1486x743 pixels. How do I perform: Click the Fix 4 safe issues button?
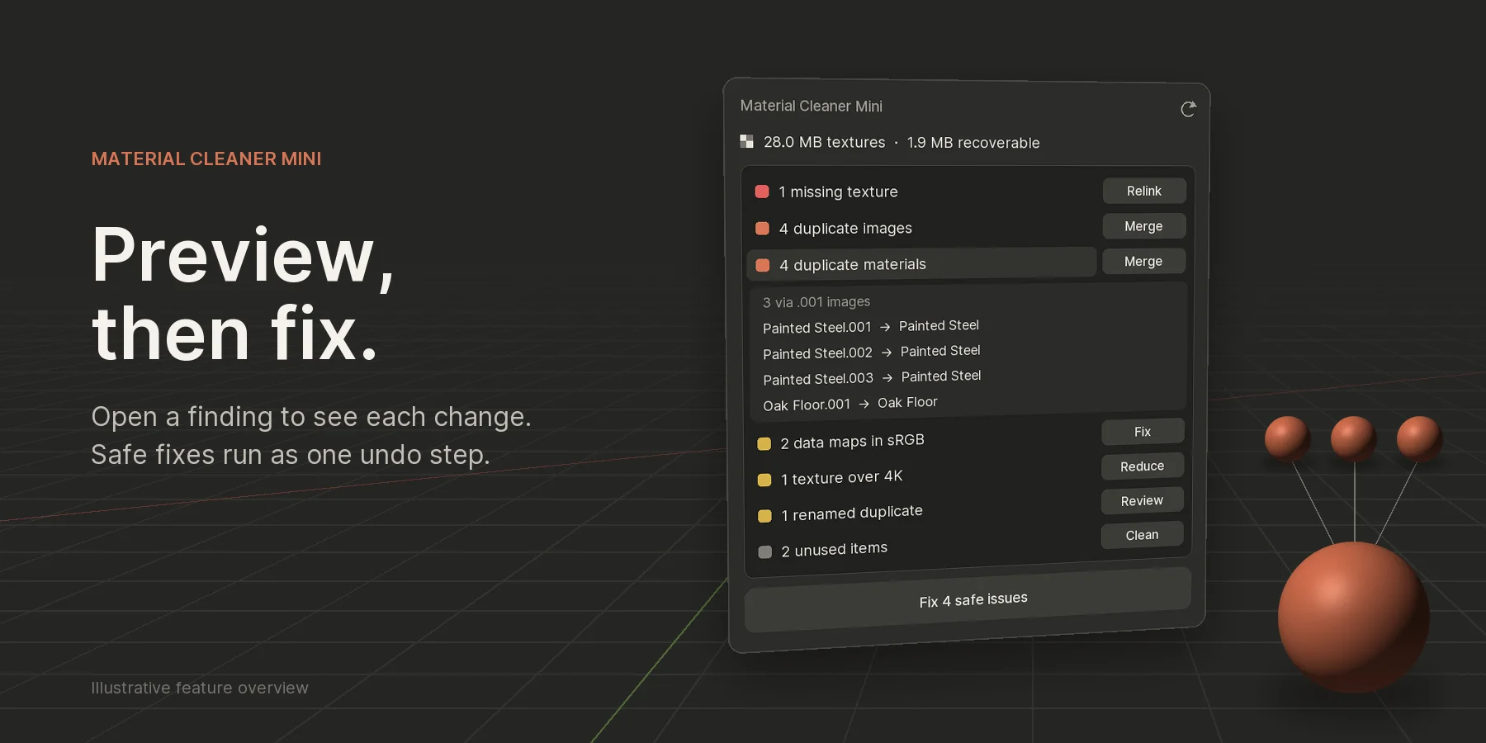[968, 600]
